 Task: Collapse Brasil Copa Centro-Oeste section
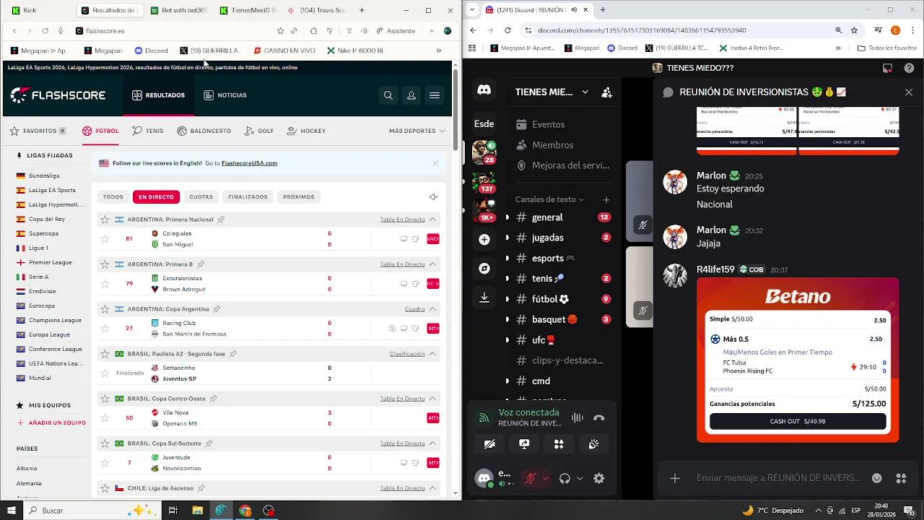tap(433, 399)
